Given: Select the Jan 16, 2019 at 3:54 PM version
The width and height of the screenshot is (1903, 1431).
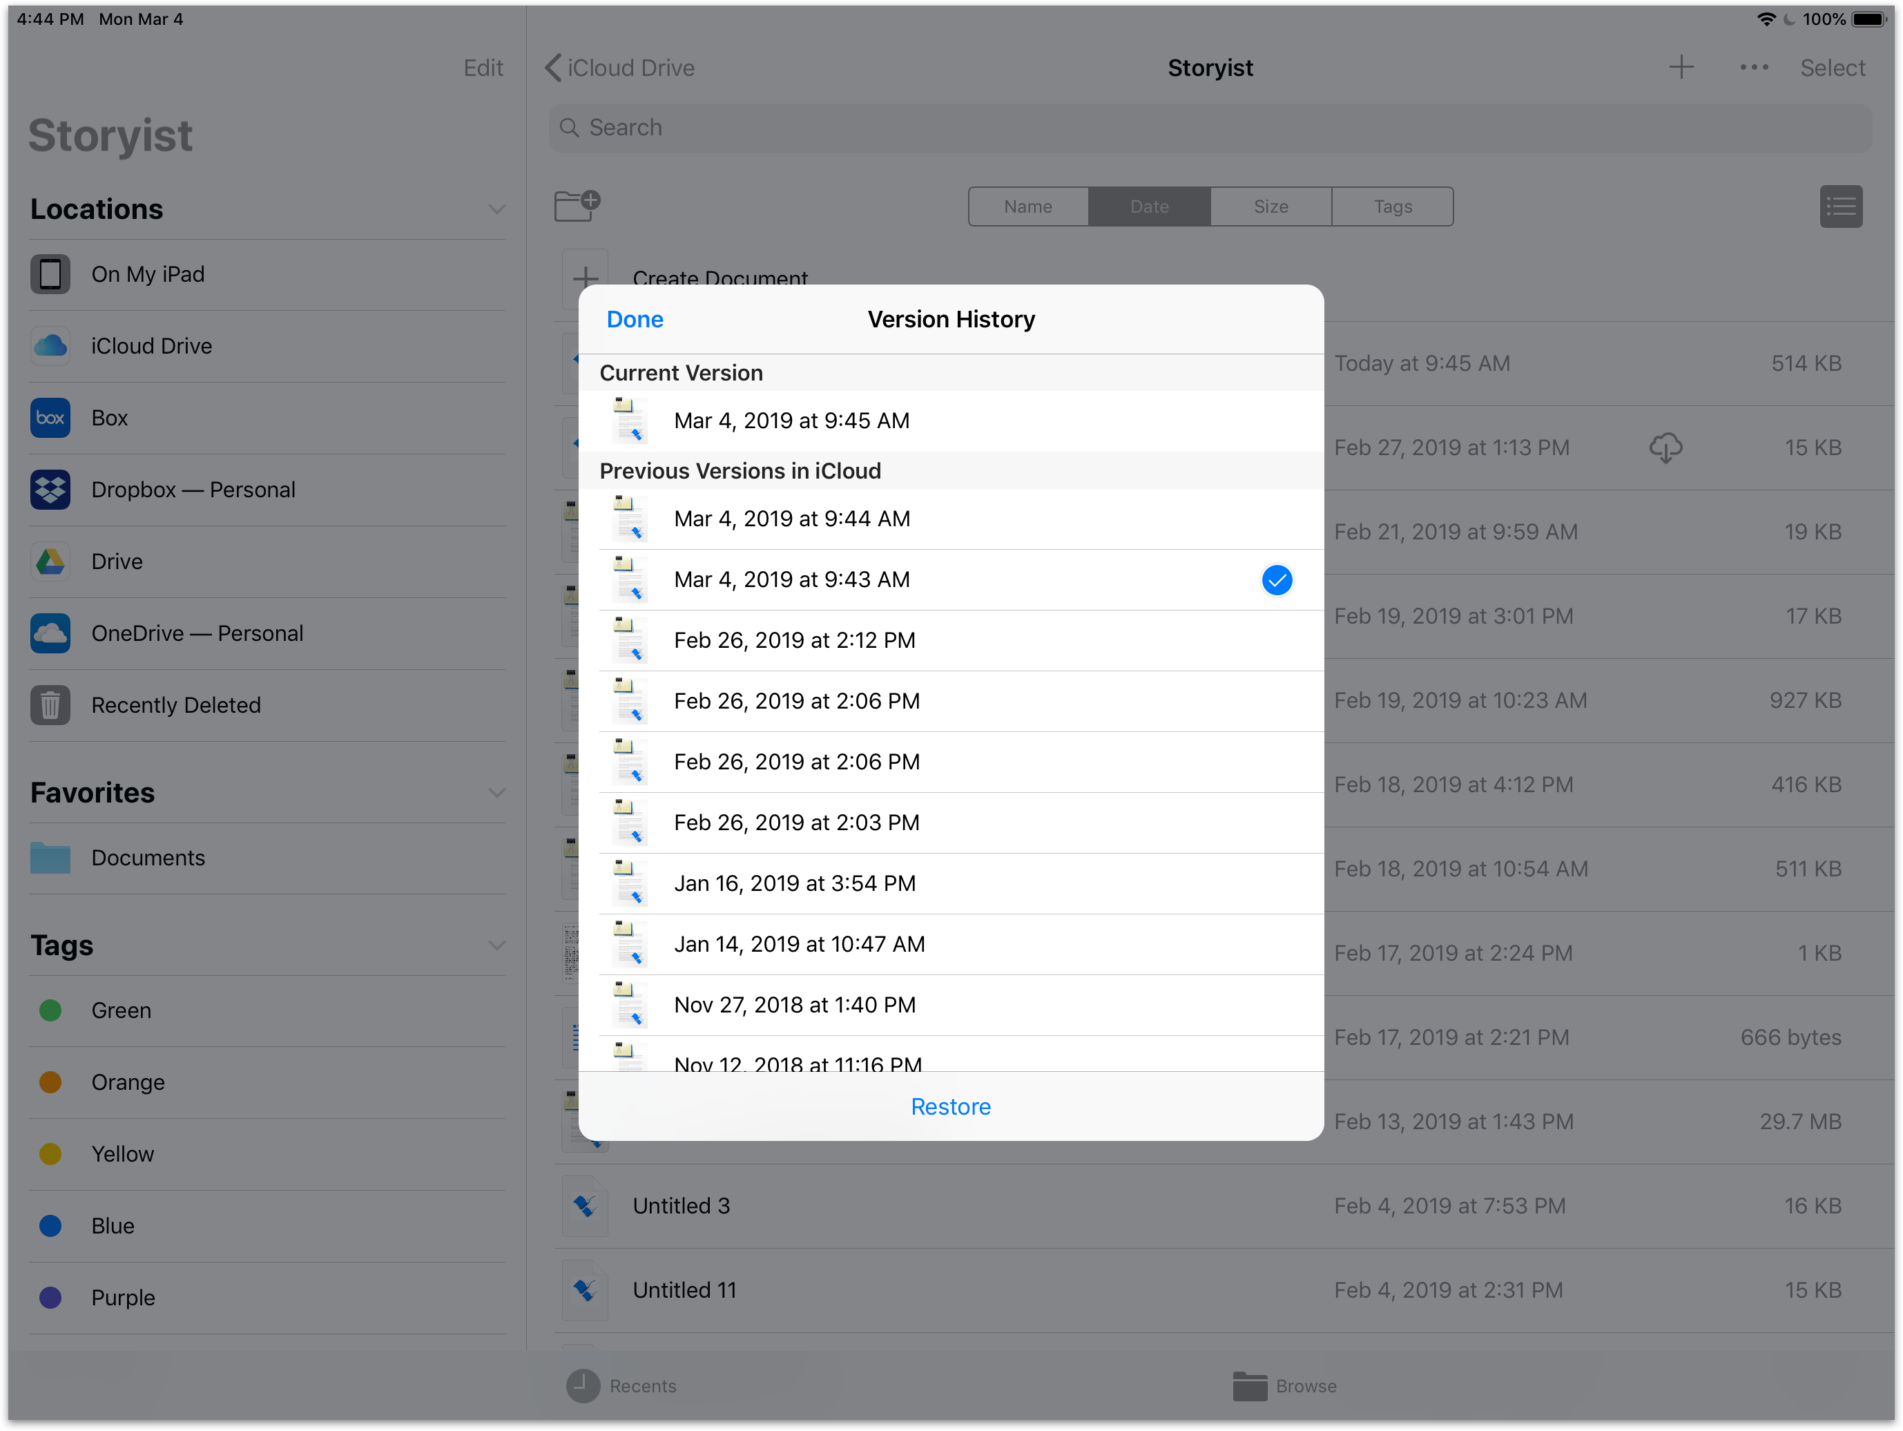Looking at the screenshot, I should click(x=951, y=884).
